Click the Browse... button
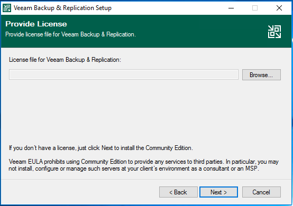The image size is (293, 206). [261, 75]
